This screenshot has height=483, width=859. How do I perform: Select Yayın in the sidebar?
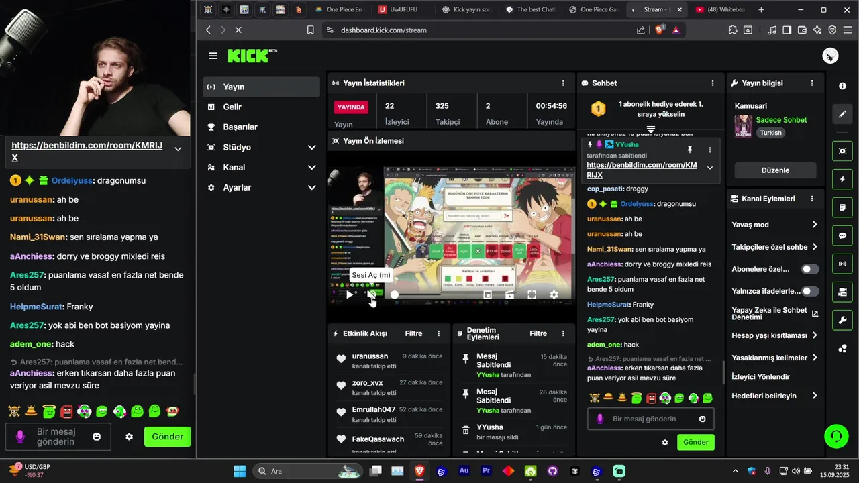262,87
